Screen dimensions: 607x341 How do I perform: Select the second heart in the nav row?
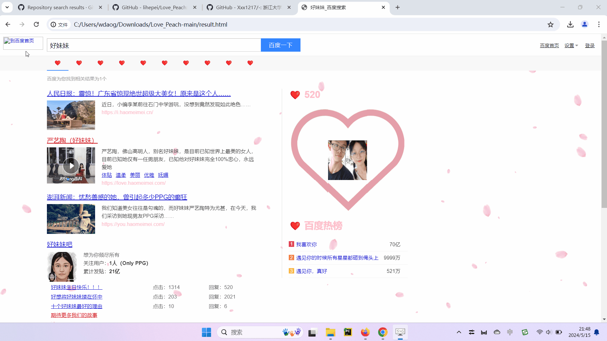point(79,63)
